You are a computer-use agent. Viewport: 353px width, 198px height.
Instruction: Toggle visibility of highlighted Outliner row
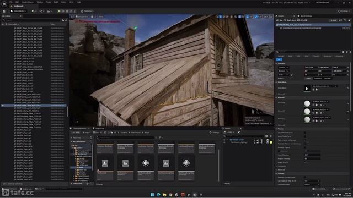click(3, 105)
